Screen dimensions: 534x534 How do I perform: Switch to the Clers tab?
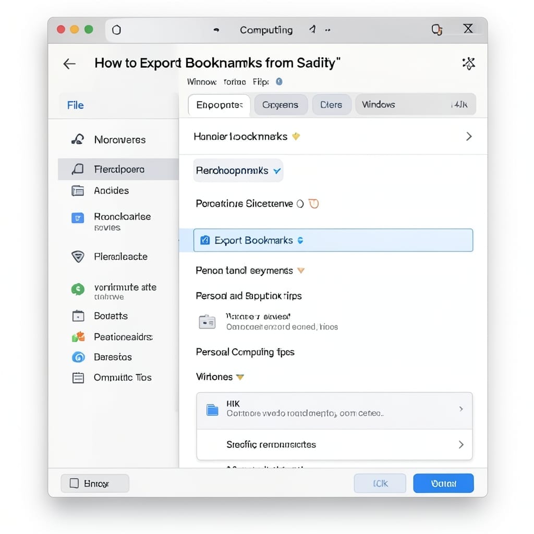(x=331, y=104)
